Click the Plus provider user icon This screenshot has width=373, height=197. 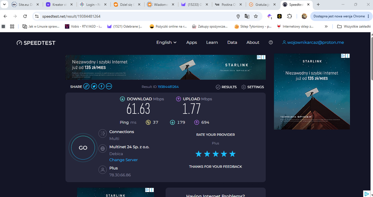[103, 170]
